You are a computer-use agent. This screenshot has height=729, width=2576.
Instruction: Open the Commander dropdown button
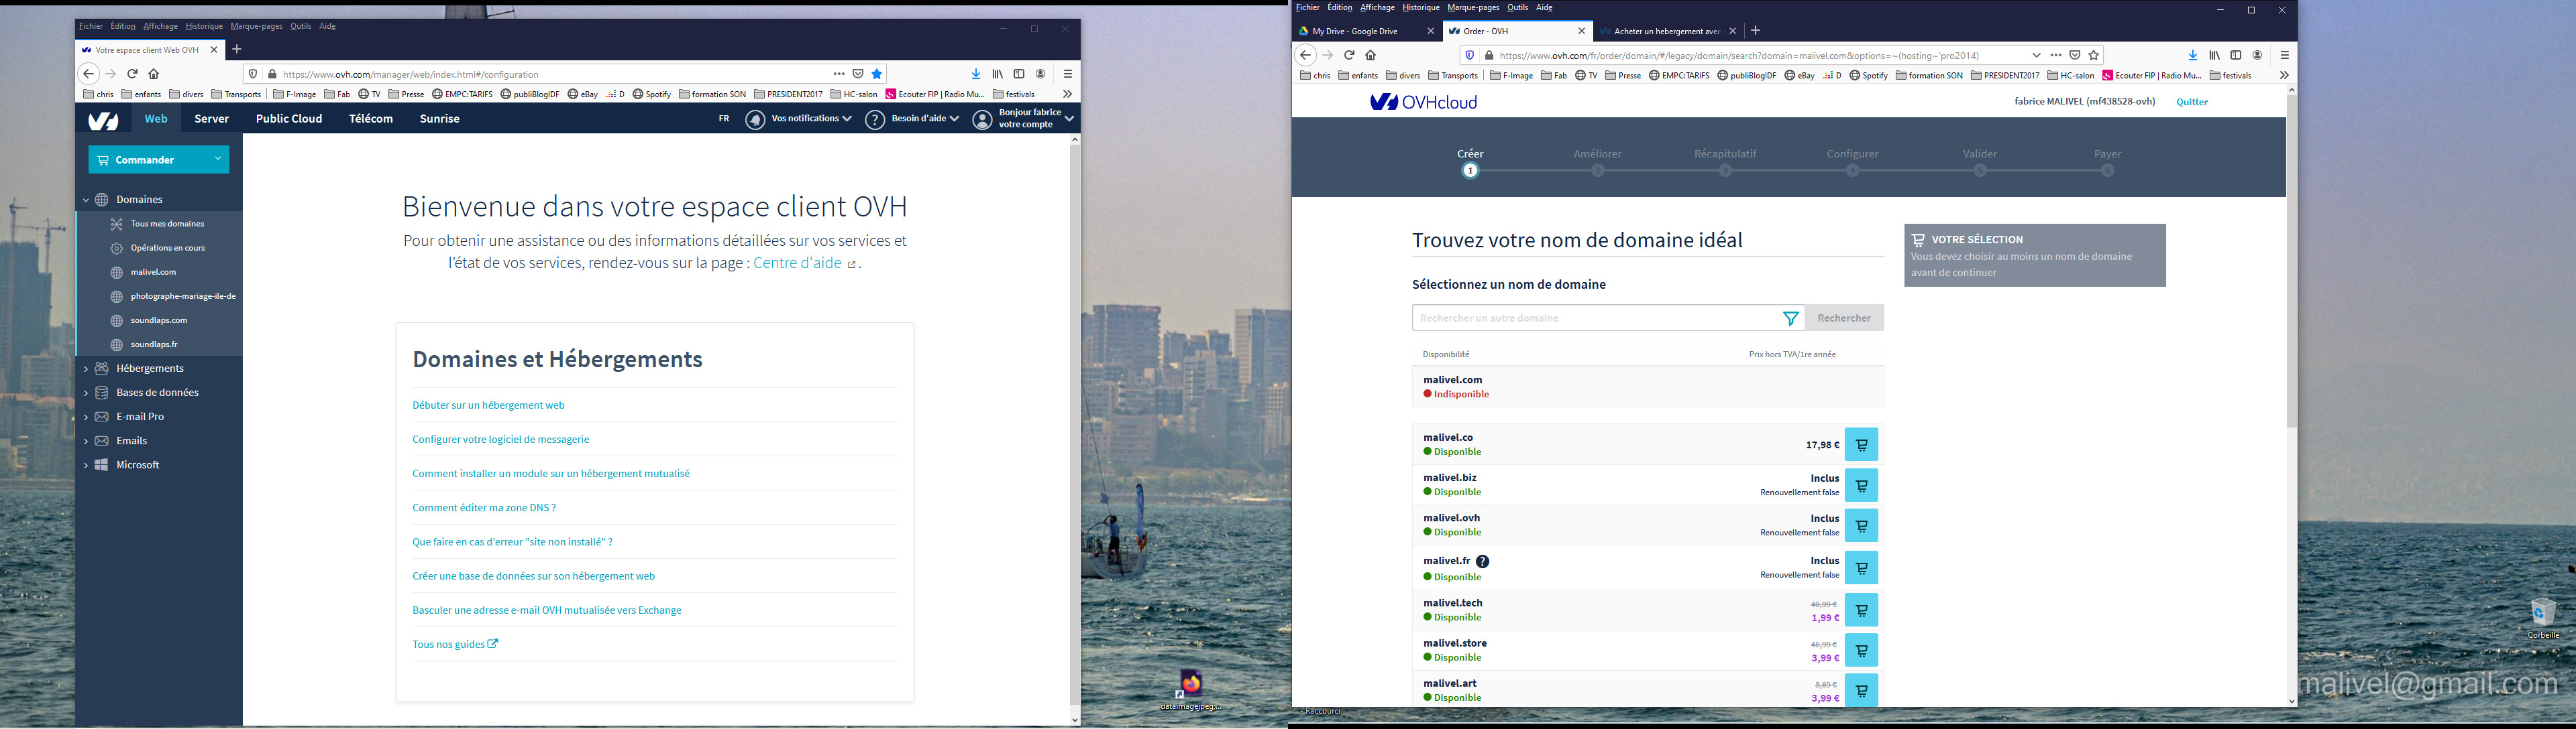pyautogui.click(x=159, y=159)
